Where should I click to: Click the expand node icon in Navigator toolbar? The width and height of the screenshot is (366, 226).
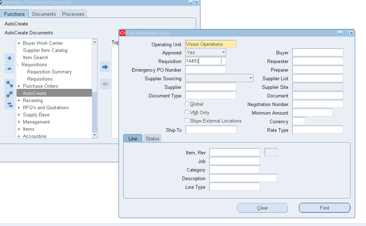pos(9,58)
